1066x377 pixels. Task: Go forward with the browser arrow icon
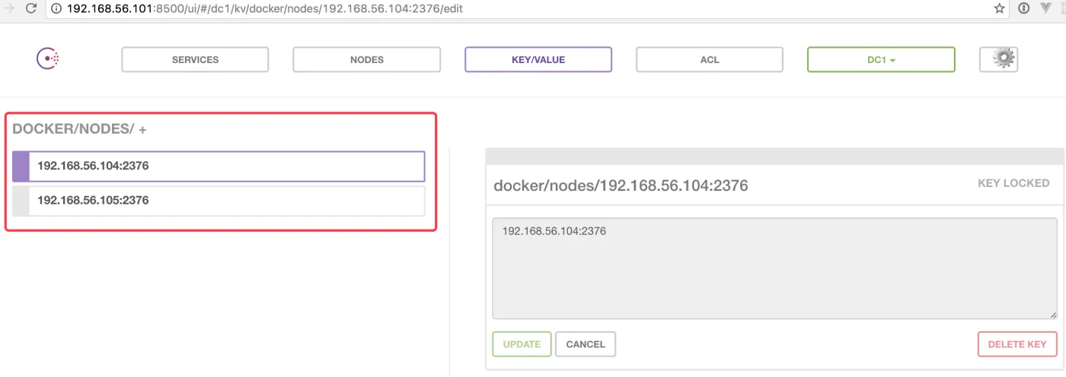[8, 8]
